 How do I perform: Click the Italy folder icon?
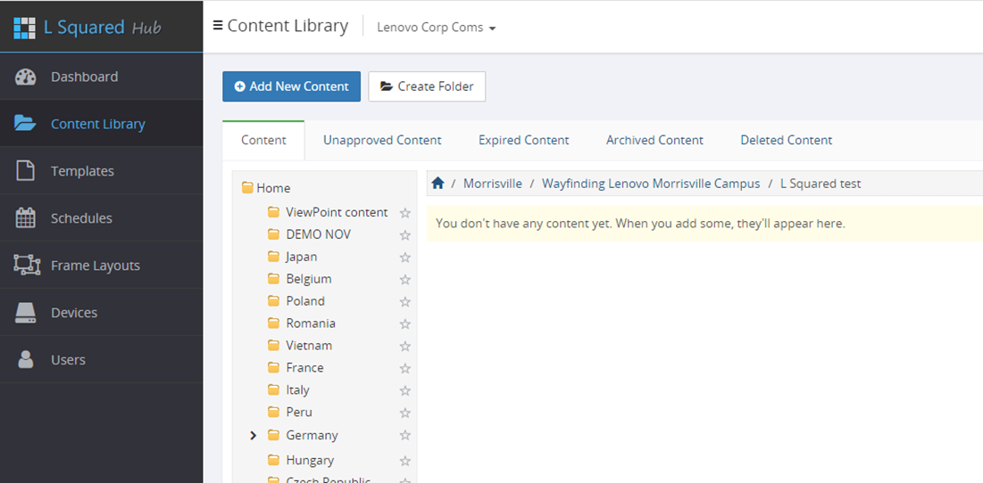tap(273, 389)
